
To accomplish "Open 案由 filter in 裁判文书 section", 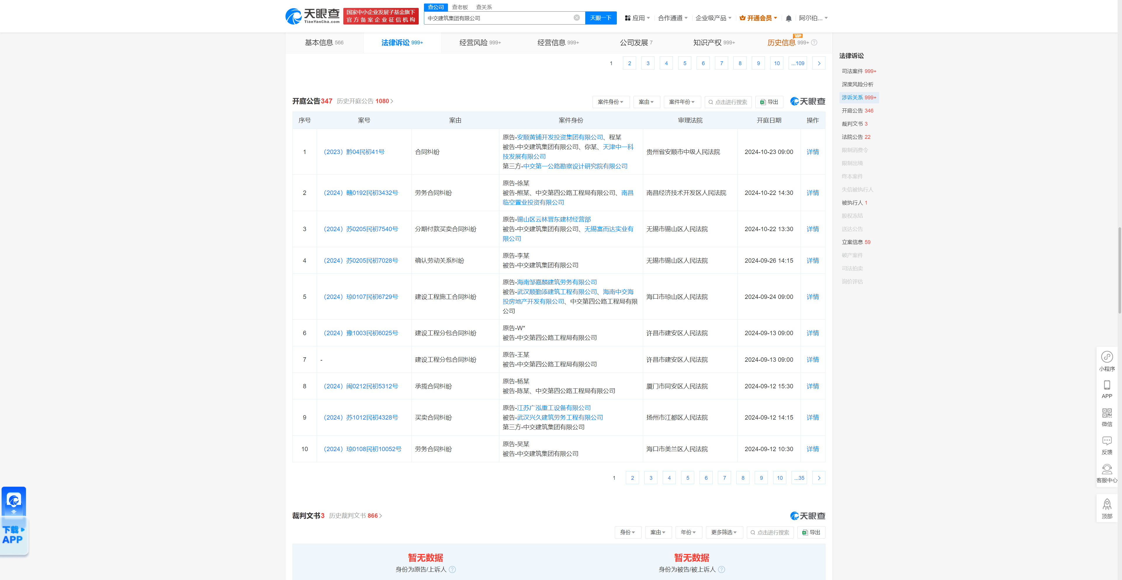I will pos(658,533).
